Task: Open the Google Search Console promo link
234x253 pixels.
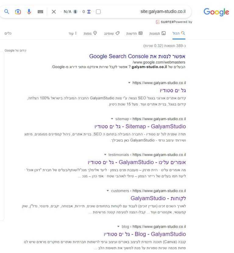Action: (137, 56)
